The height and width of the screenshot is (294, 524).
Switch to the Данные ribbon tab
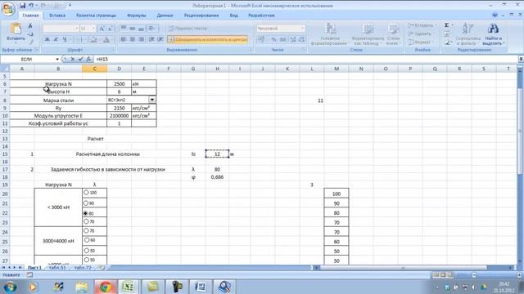tap(165, 16)
